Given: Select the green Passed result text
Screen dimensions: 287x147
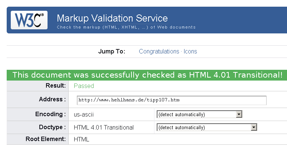Looking at the screenshot, I should (84, 86).
